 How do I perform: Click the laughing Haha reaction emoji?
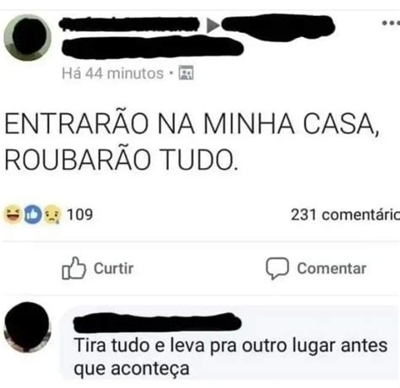coord(13,214)
